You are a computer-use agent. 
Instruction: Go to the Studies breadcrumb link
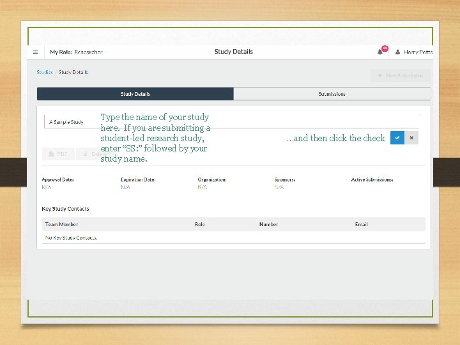(x=45, y=72)
